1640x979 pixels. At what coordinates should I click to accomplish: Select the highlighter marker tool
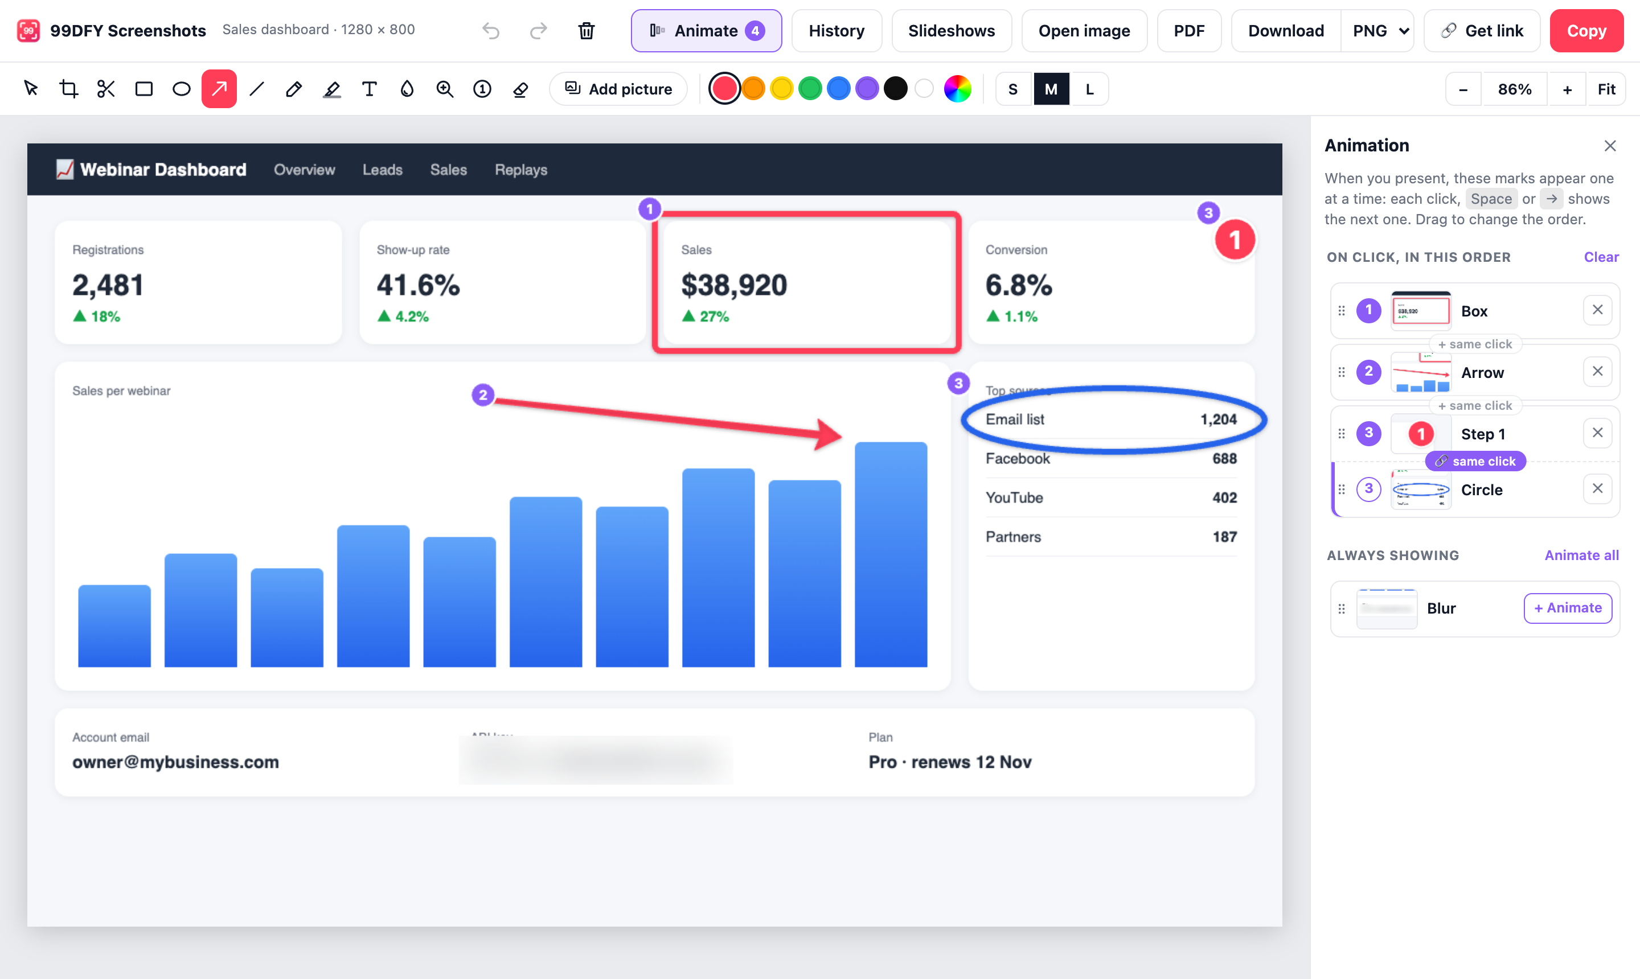point(332,88)
